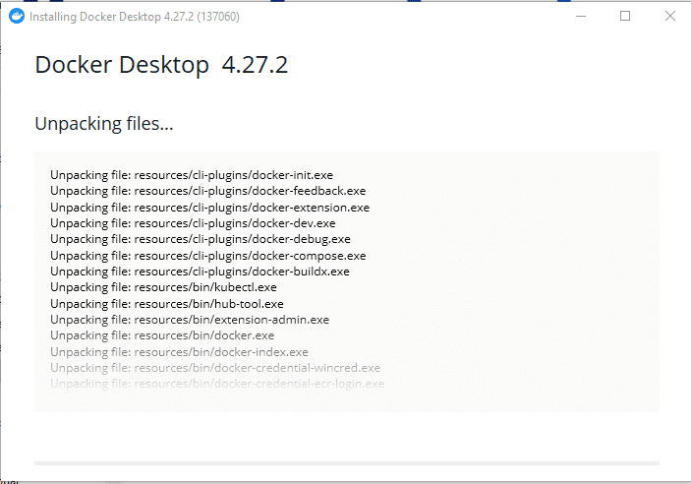This screenshot has height=484, width=691.
Task: Minimize the Docker installer window
Action: pos(579,17)
